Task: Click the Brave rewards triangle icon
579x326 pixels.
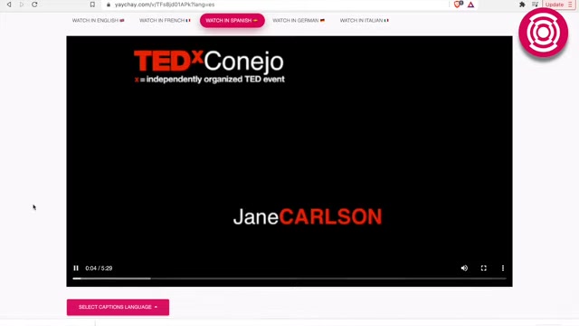Action: (470, 5)
